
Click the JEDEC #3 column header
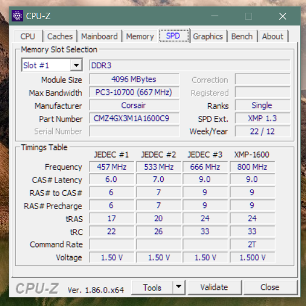(205, 155)
